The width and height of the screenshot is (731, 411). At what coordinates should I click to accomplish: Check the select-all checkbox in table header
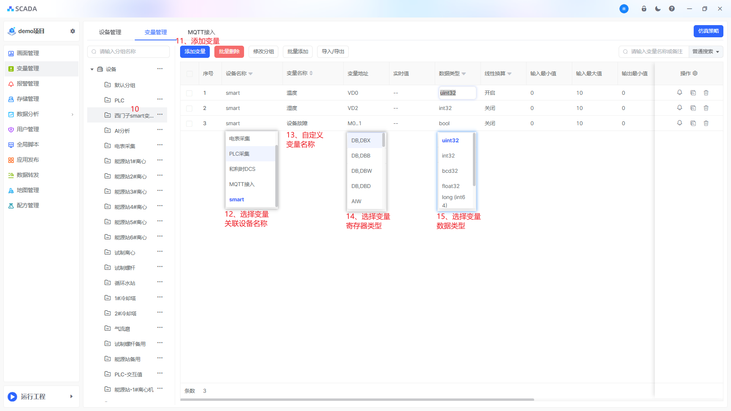click(190, 74)
